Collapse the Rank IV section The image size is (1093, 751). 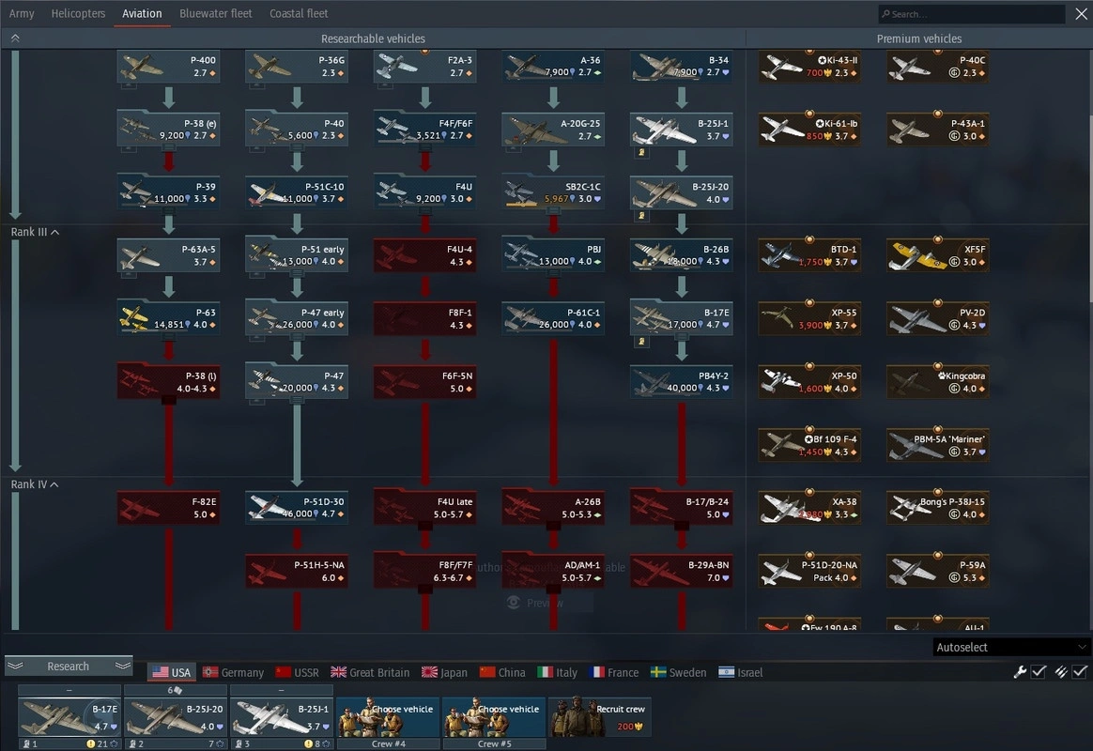click(54, 484)
